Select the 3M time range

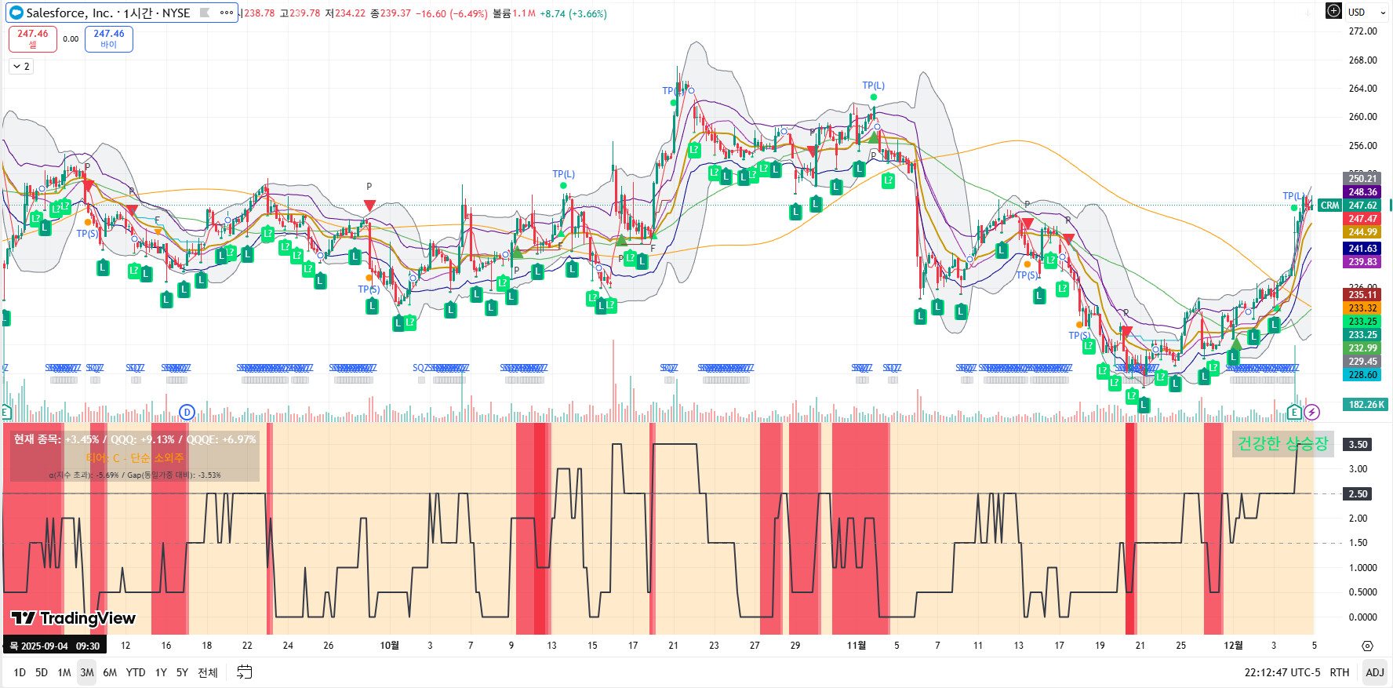87,672
